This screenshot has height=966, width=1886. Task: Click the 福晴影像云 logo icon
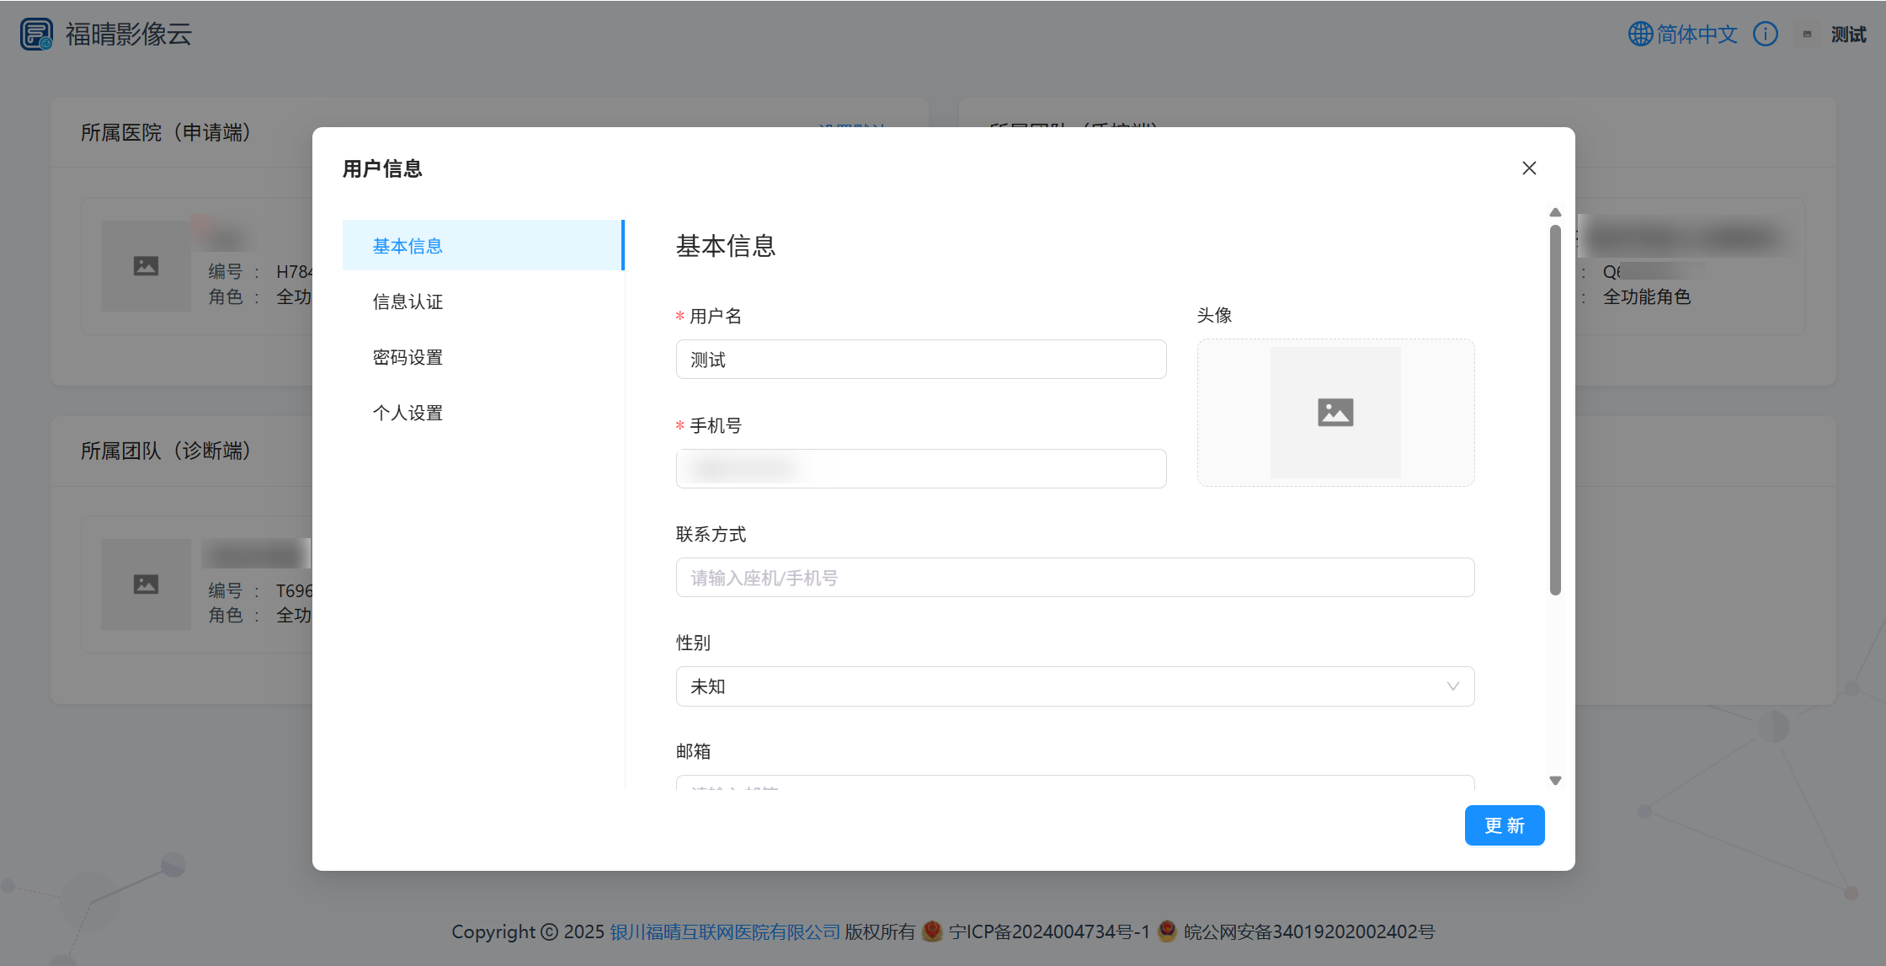[x=36, y=35]
